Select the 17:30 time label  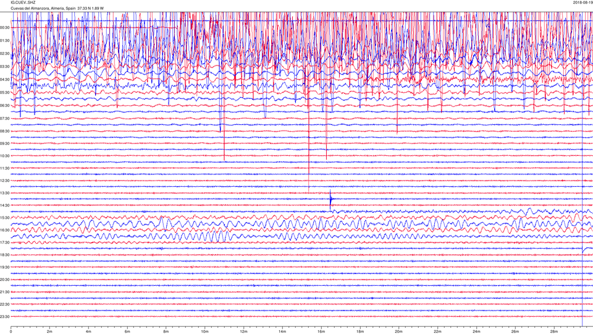coord(4,242)
